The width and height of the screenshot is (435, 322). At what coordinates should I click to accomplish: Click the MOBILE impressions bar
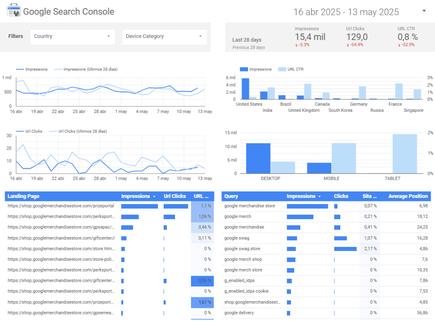[x=319, y=168]
